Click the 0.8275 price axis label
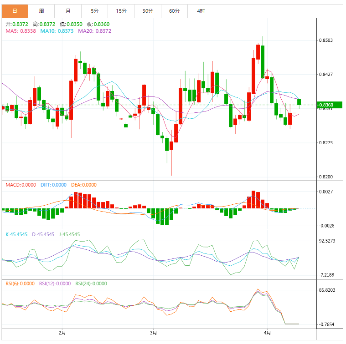The height and width of the screenshot is (344, 346). [x=325, y=143]
